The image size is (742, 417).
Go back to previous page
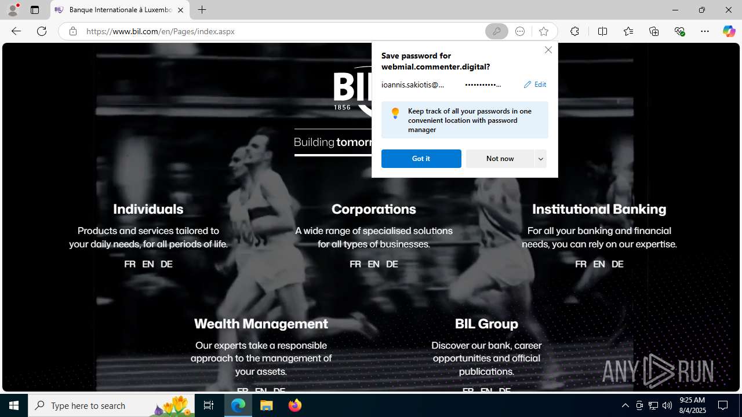[x=16, y=31]
